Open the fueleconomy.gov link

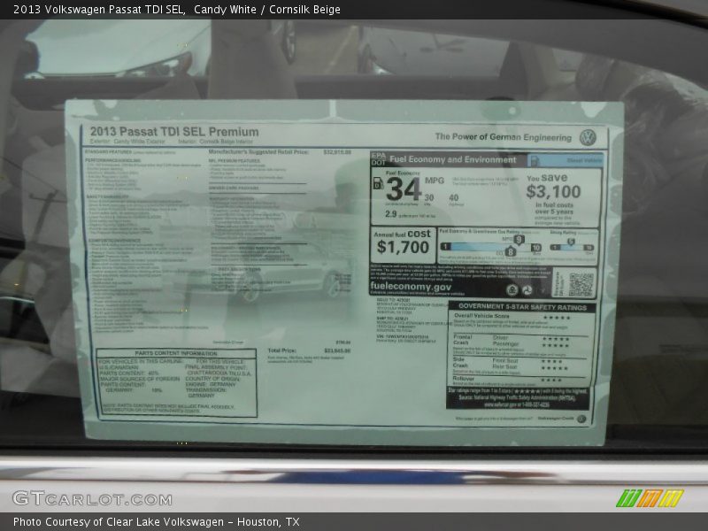[x=411, y=286]
